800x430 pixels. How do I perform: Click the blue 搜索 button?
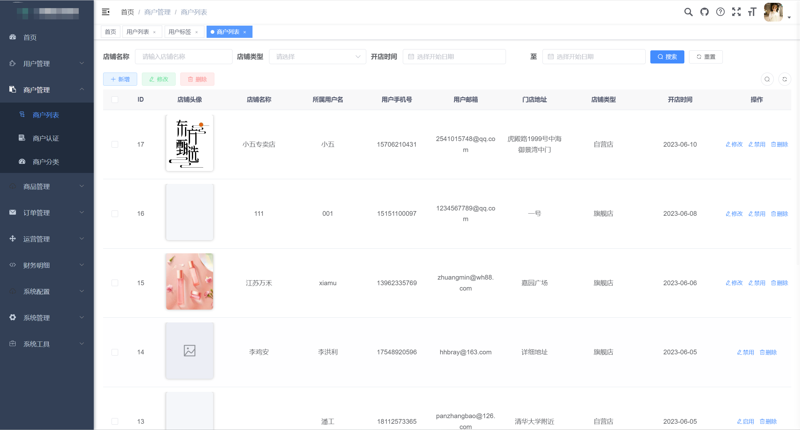point(667,57)
